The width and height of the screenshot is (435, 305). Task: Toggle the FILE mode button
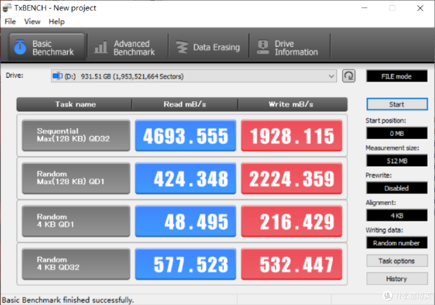397,76
